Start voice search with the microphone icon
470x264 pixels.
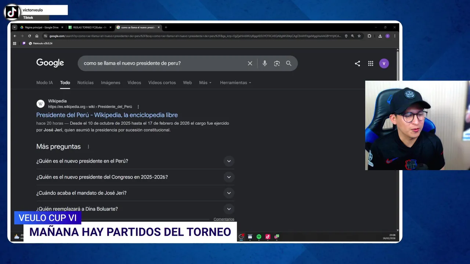265,63
